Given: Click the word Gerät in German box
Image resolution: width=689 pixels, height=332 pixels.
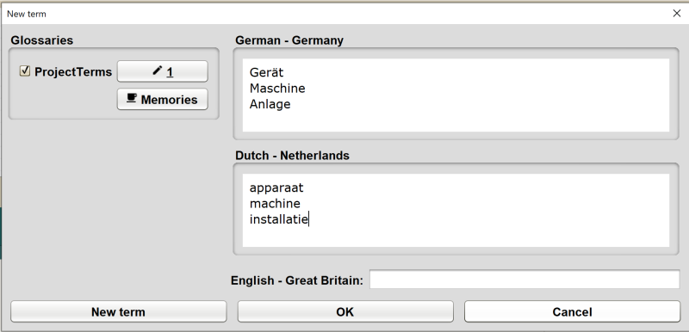Looking at the screenshot, I should [x=266, y=72].
